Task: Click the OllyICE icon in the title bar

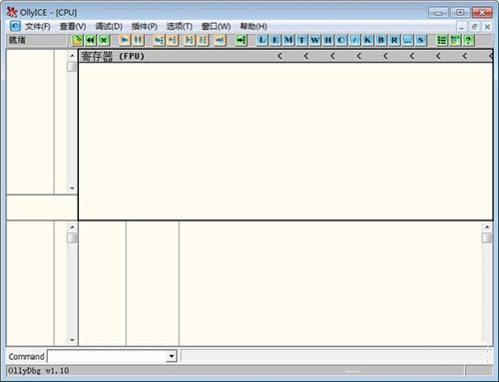Action: click(x=12, y=12)
